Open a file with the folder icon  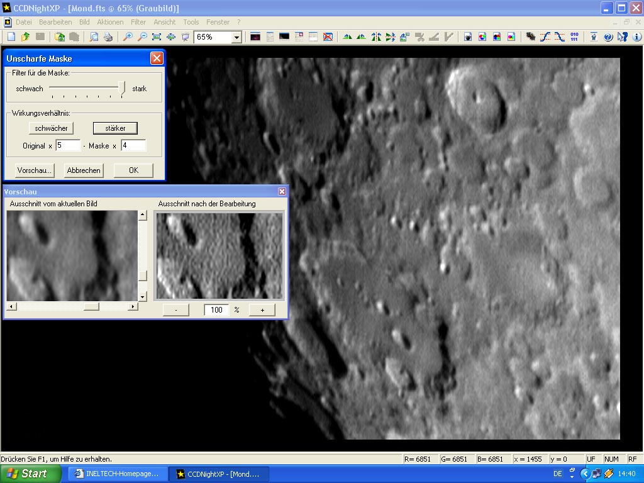25,37
